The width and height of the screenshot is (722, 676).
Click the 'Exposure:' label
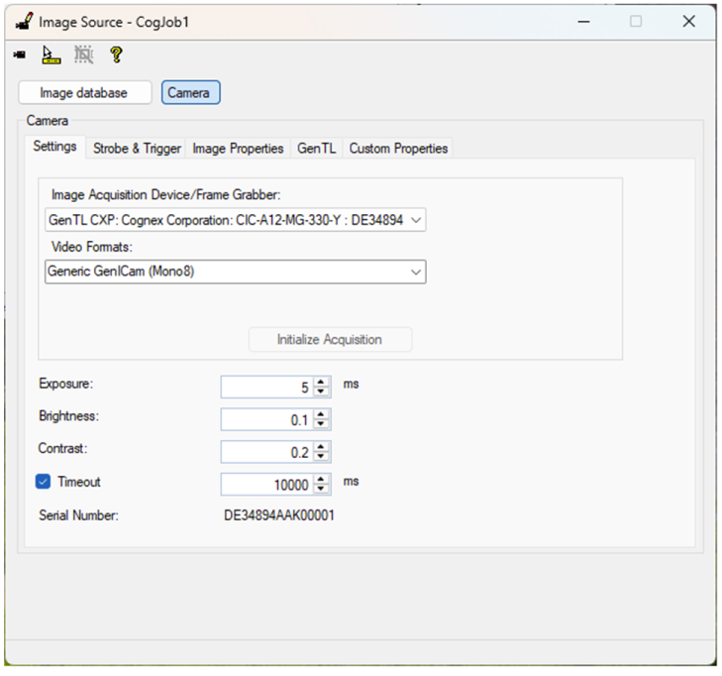65,384
